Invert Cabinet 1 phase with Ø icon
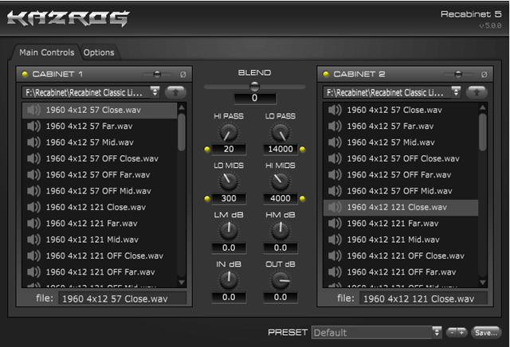Screen dimensions: 510x347 pos(183,74)
